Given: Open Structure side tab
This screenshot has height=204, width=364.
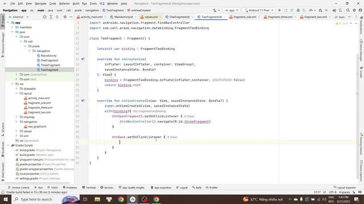Looking at the screenshot, I should coord(2,129).
